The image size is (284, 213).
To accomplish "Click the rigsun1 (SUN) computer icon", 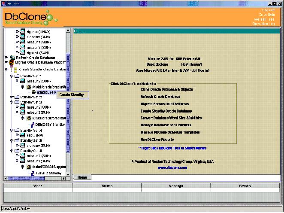I will tap(22, 52).
